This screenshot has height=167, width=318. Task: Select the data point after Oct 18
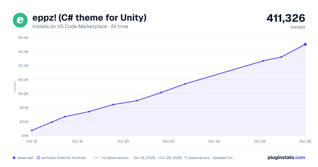click(x=89, y=112)
